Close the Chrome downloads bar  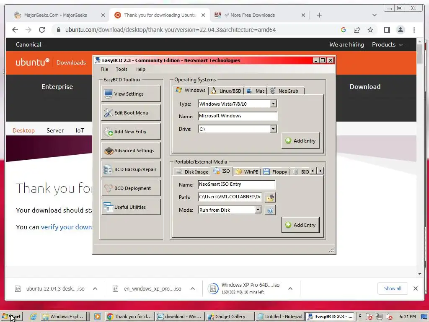(x=415, y=288)
